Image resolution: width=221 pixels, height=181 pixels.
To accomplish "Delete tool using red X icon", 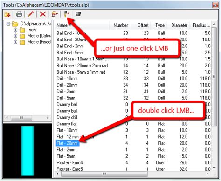I will [x=42, y=14].
